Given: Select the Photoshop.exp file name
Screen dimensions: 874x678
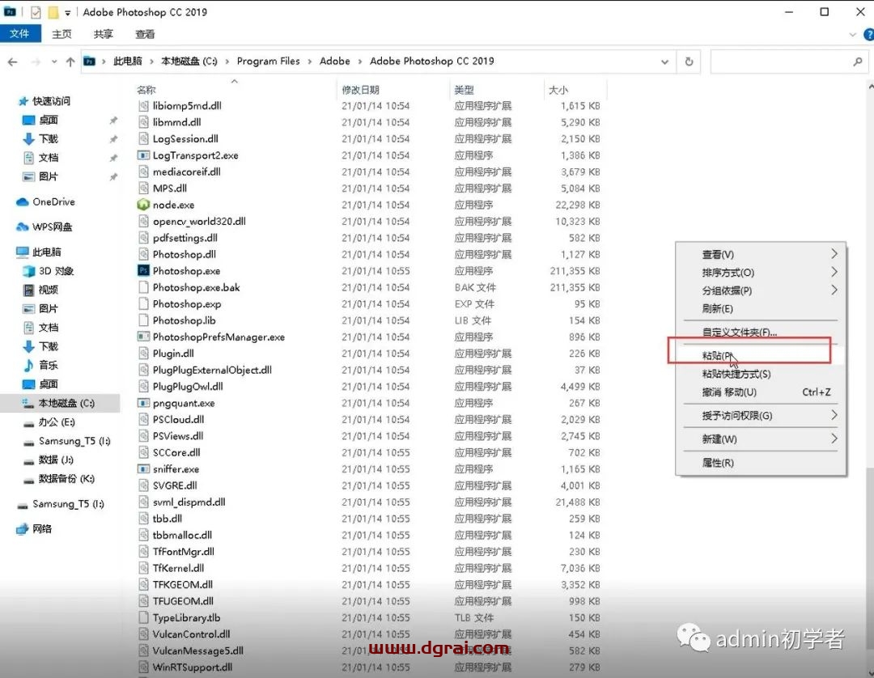Looking at the screenshot, I should [187, 303].
